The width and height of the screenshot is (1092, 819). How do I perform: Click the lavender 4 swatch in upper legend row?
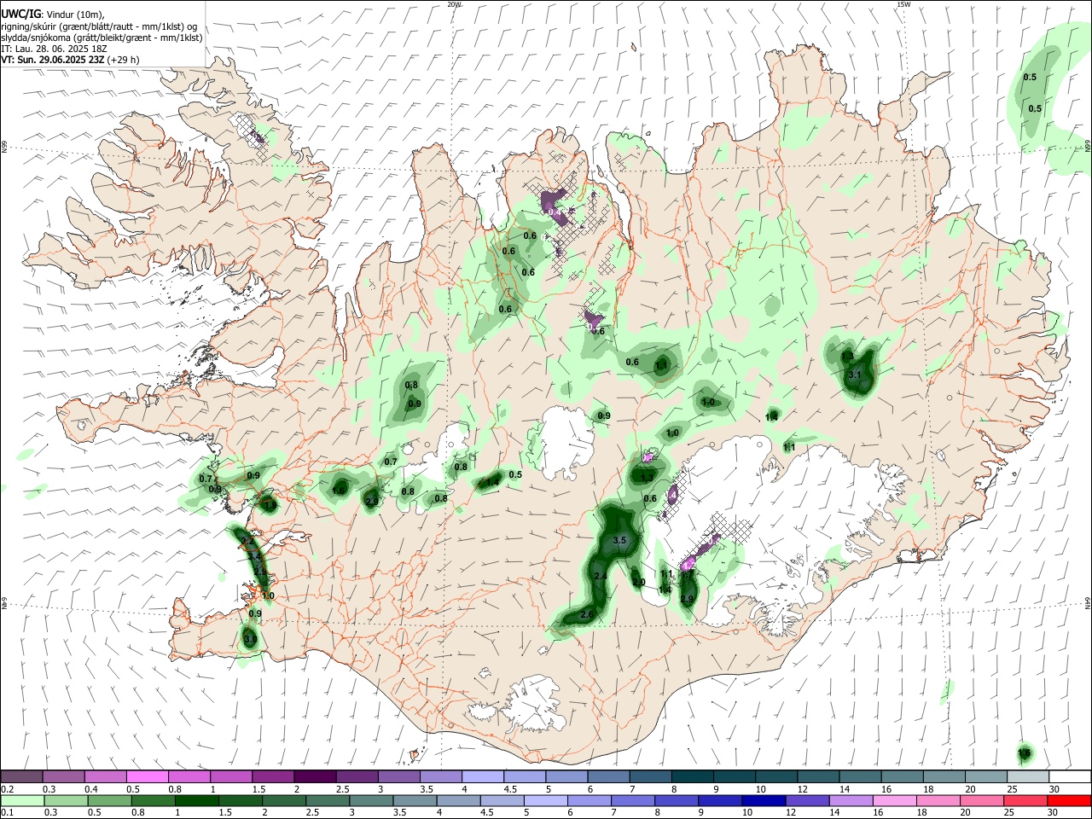tap(483, 776)
